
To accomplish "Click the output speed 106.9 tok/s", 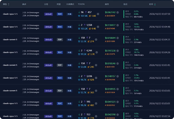I will pyautogui.click(x=139, y=55).
